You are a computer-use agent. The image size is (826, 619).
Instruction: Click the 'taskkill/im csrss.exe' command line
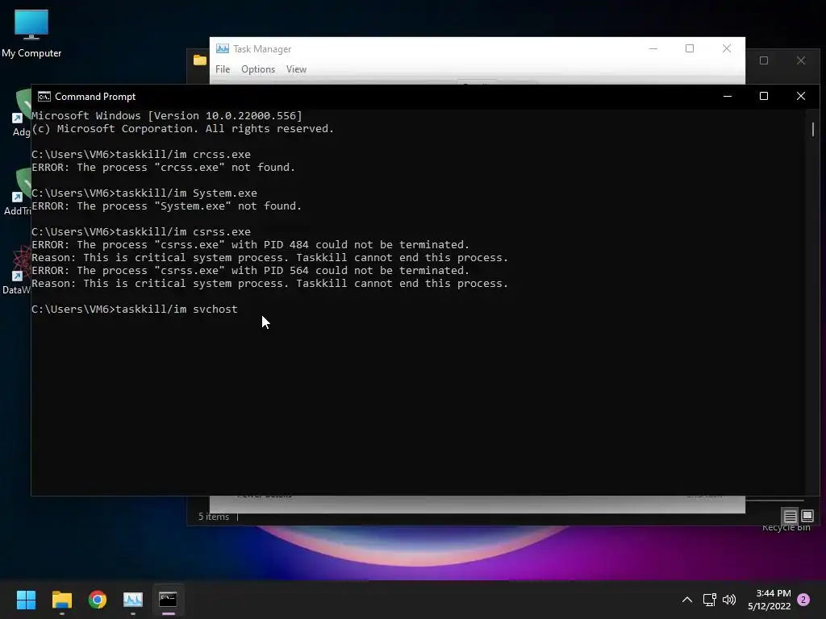[140, 231]
